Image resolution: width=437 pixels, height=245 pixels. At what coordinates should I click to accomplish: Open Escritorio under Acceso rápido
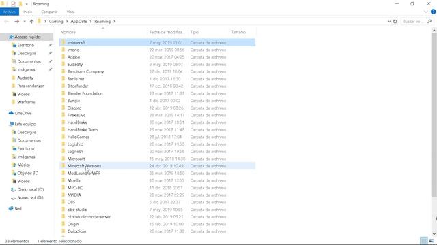pos(26,45)
